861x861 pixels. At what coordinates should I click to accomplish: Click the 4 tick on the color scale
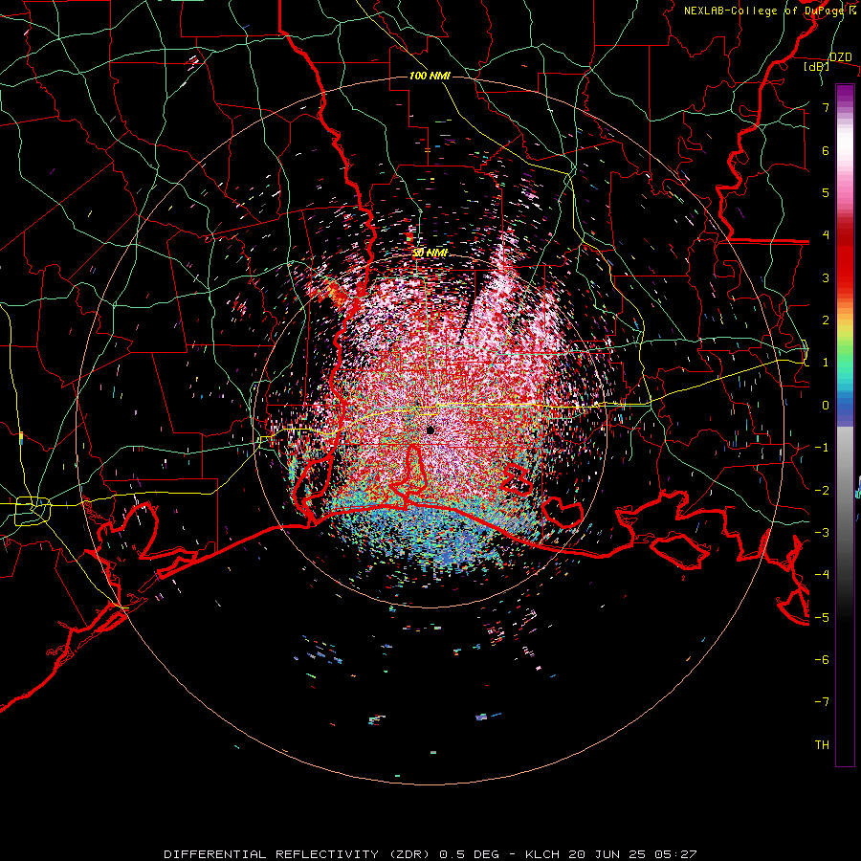(826, 235)
